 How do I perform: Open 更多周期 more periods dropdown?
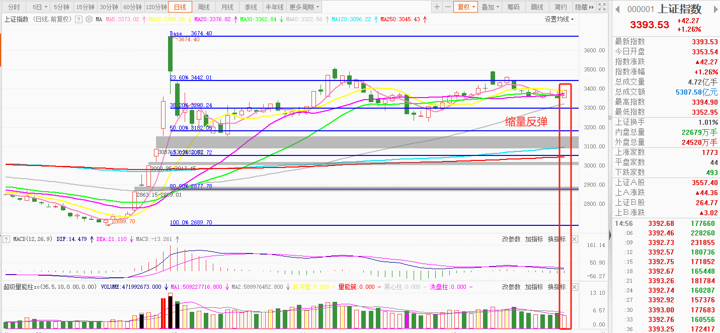pyautogui.click(x=304, y=7)
